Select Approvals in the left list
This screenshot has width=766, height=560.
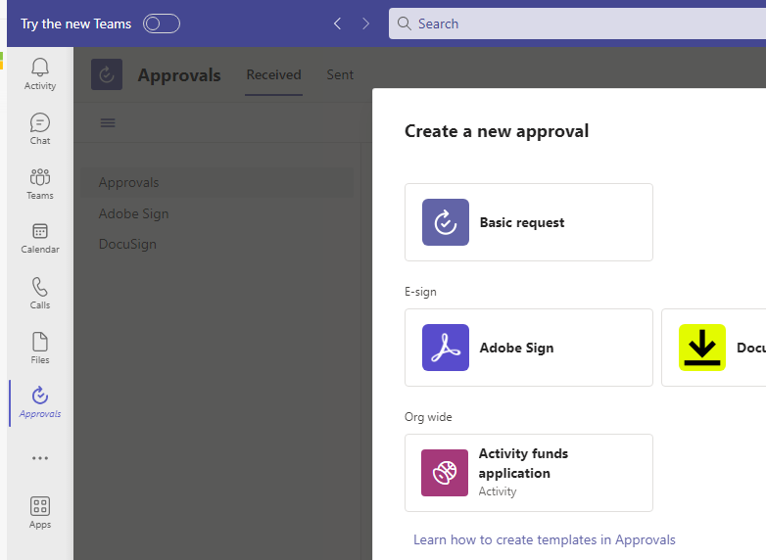[216, 183]
